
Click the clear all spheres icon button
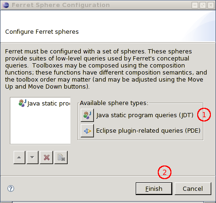(x=61, y=158)
